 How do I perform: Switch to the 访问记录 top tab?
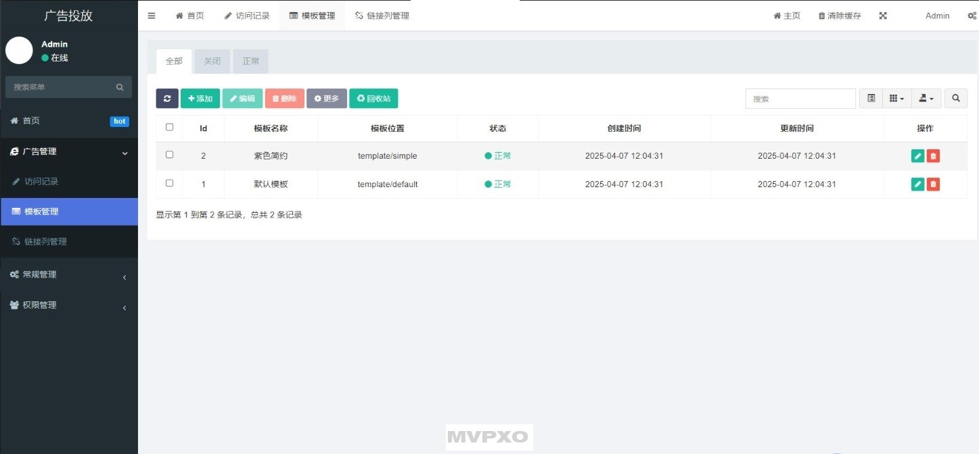(x=247, y=16)
